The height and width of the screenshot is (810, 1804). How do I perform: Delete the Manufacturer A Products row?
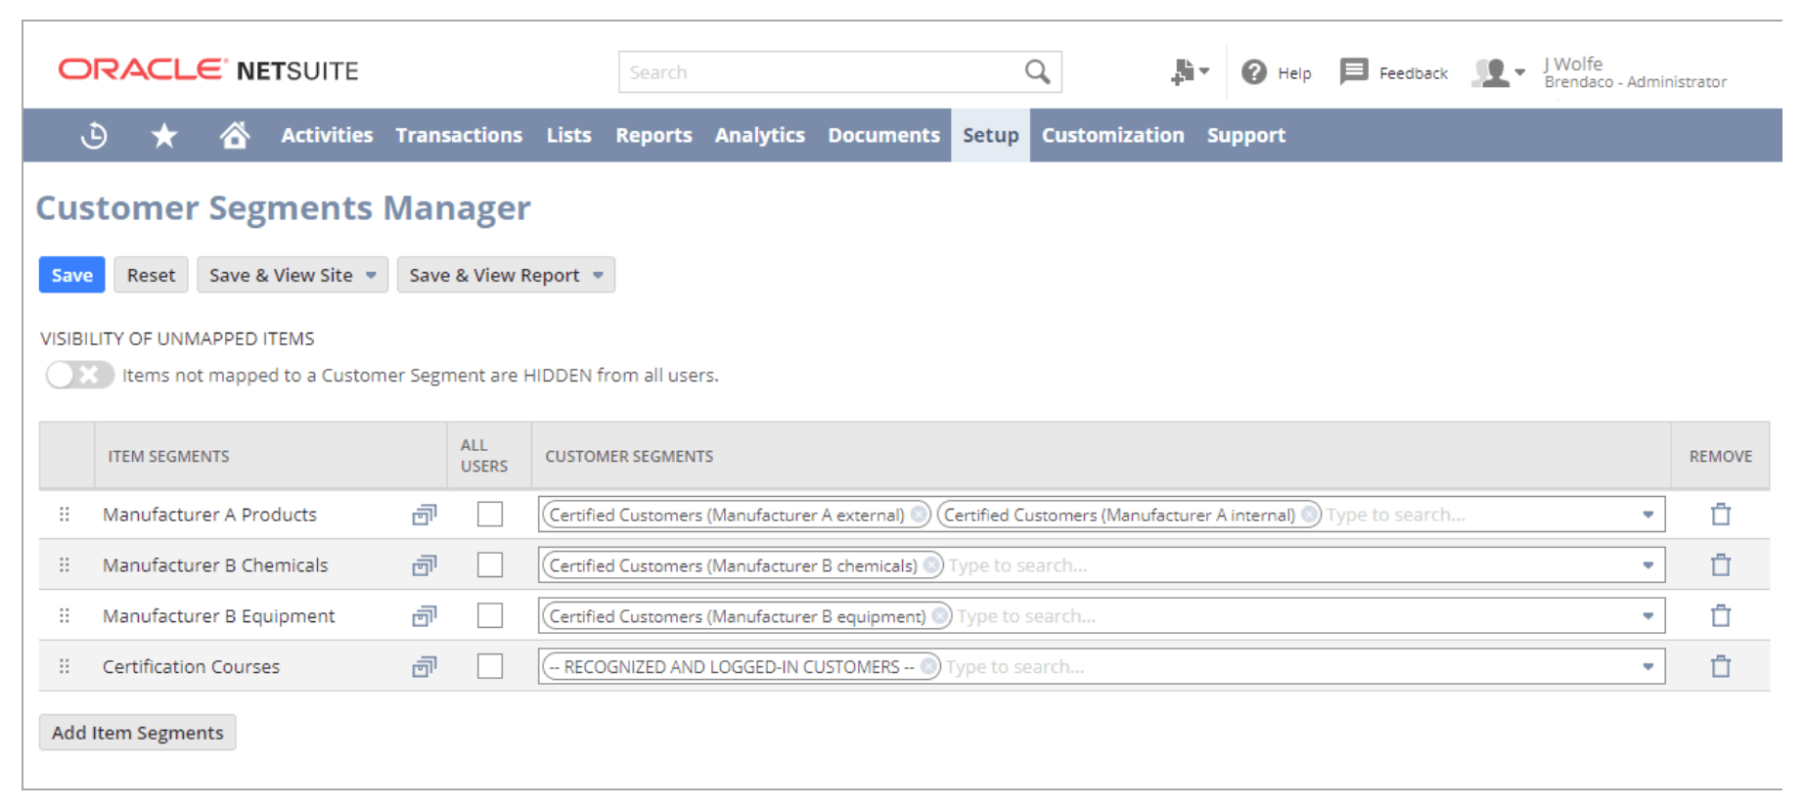(1720, 515)
